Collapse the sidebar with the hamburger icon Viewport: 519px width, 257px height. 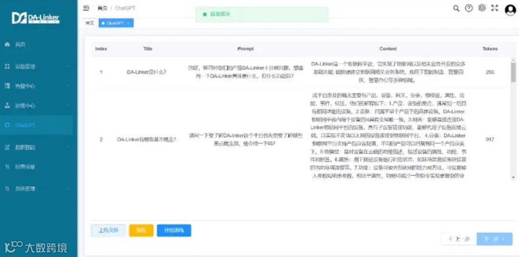(x=86, y=8)
